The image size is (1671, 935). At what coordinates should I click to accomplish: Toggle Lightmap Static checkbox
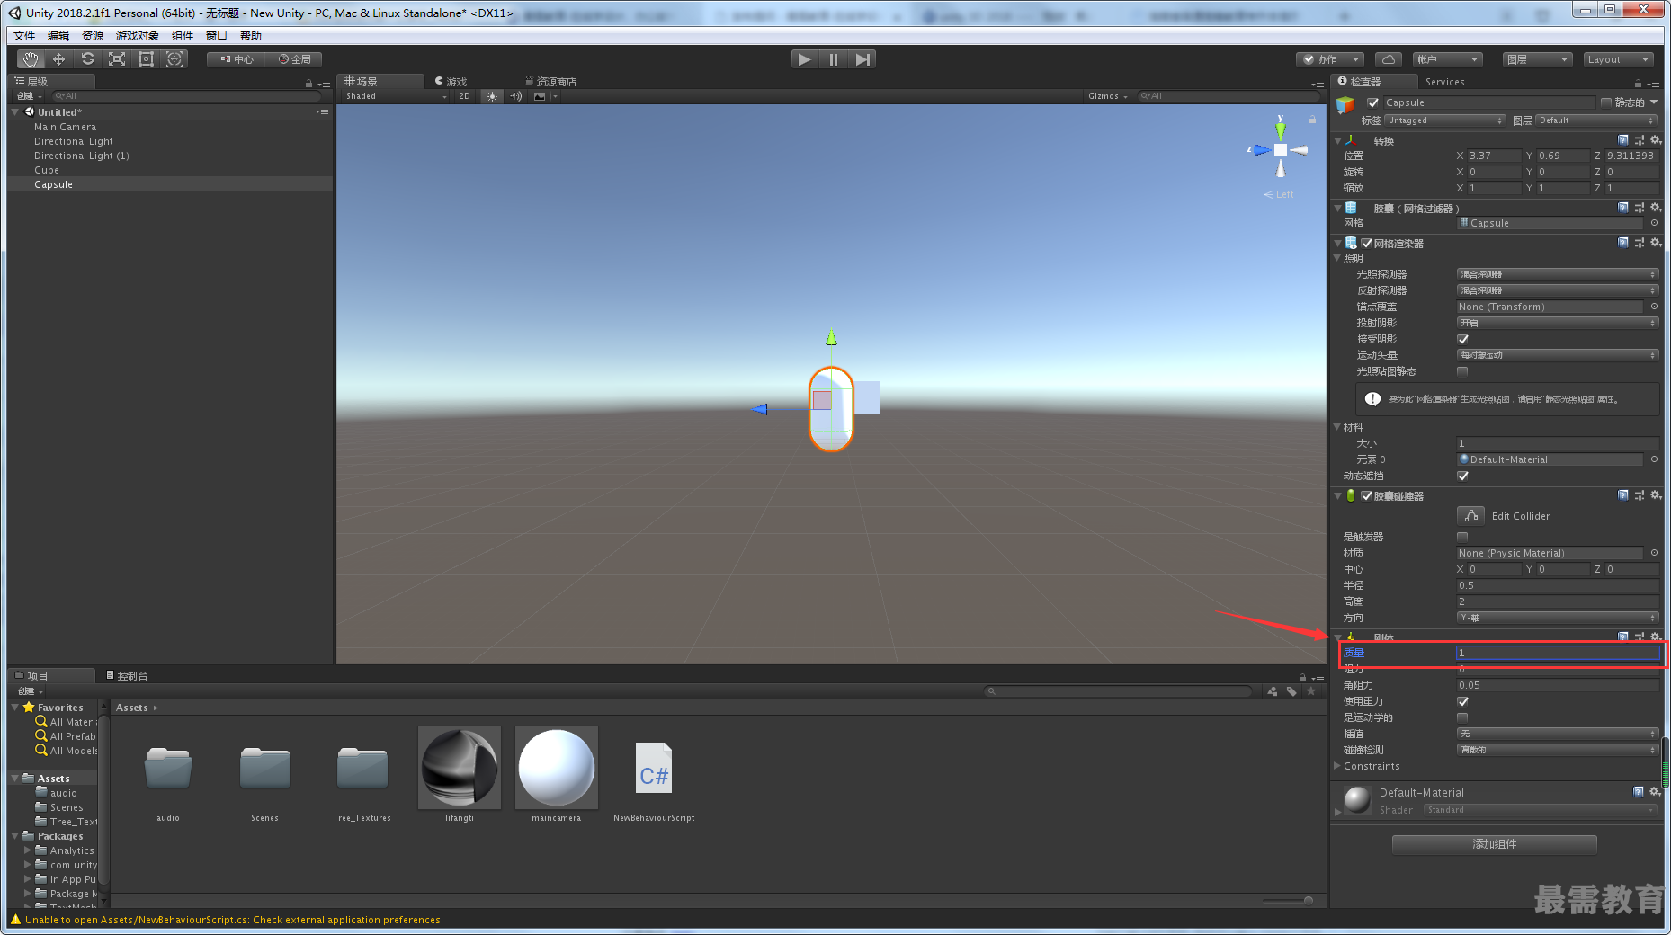pos(1462,371)
